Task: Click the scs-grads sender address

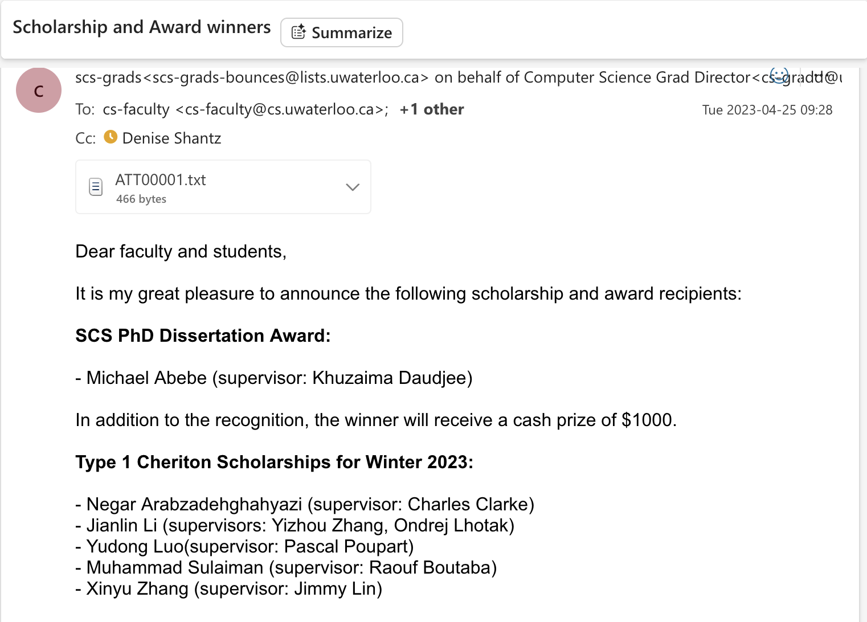Action: point(251,77)
